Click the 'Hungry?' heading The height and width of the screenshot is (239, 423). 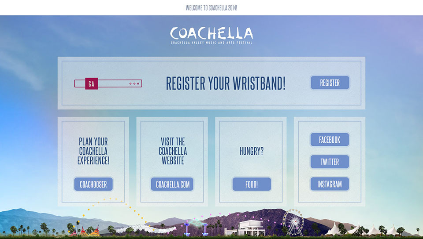click(x=252, y=151)
